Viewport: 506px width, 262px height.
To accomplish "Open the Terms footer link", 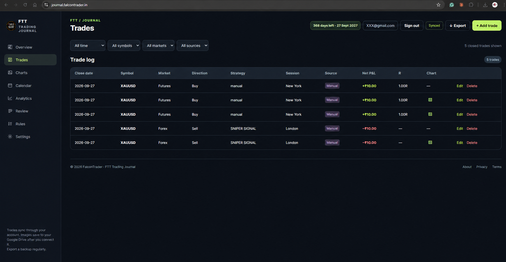I will pyautogui.click(x=497, y=167).
